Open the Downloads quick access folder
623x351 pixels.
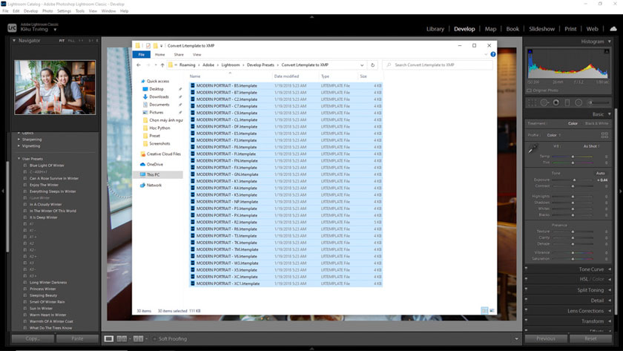point(159,96)
